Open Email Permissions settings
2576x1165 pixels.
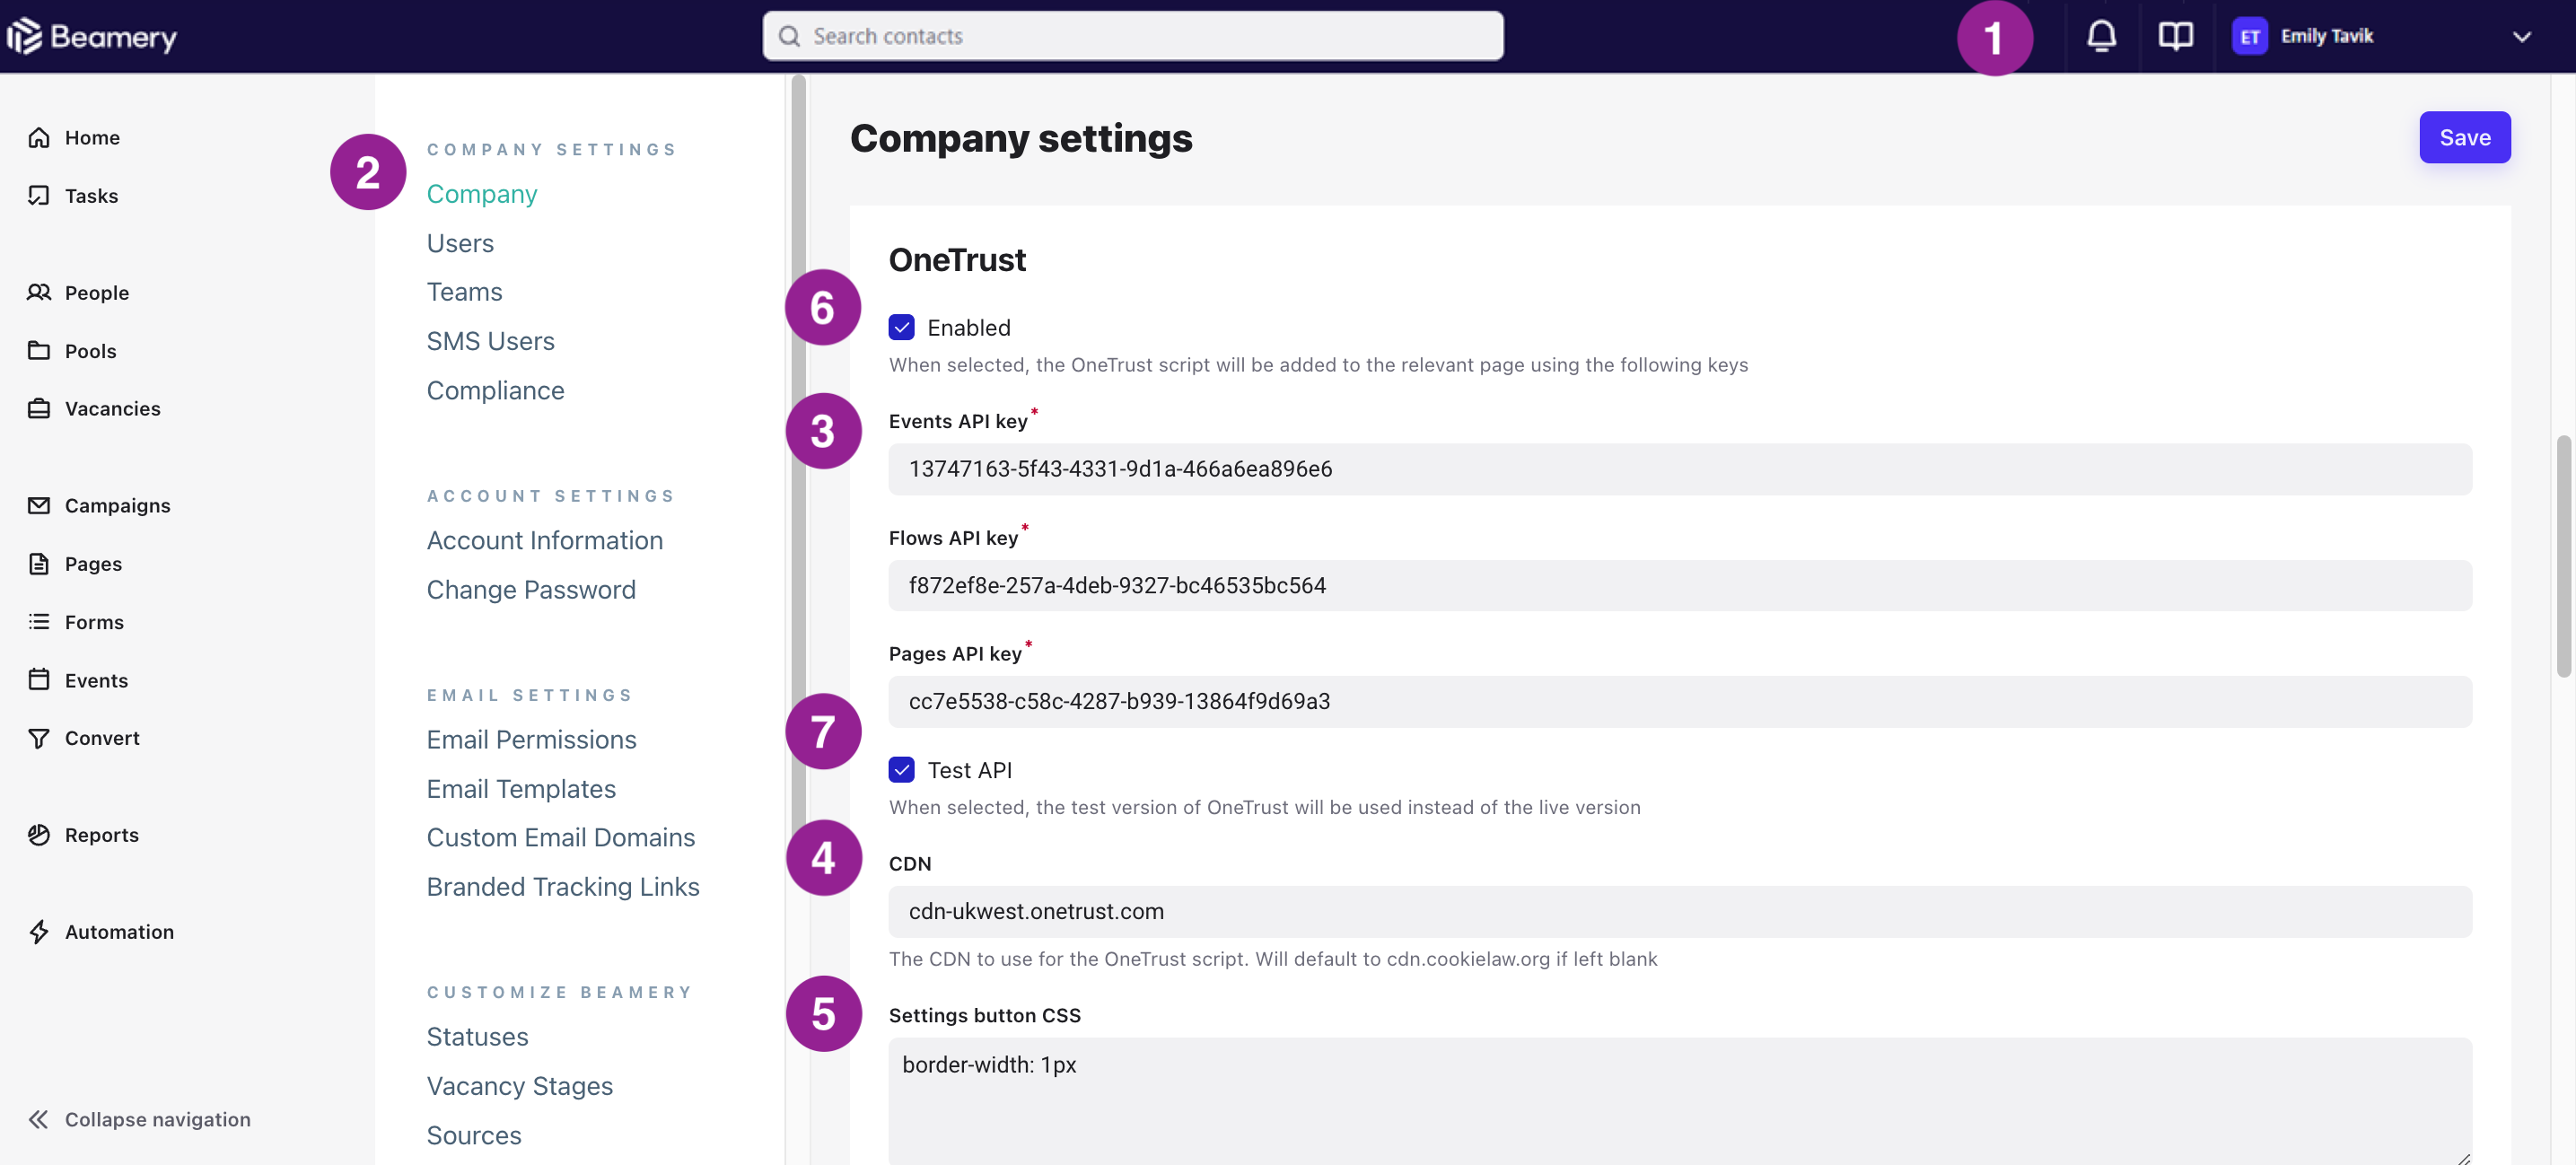(x=531, y=739)
